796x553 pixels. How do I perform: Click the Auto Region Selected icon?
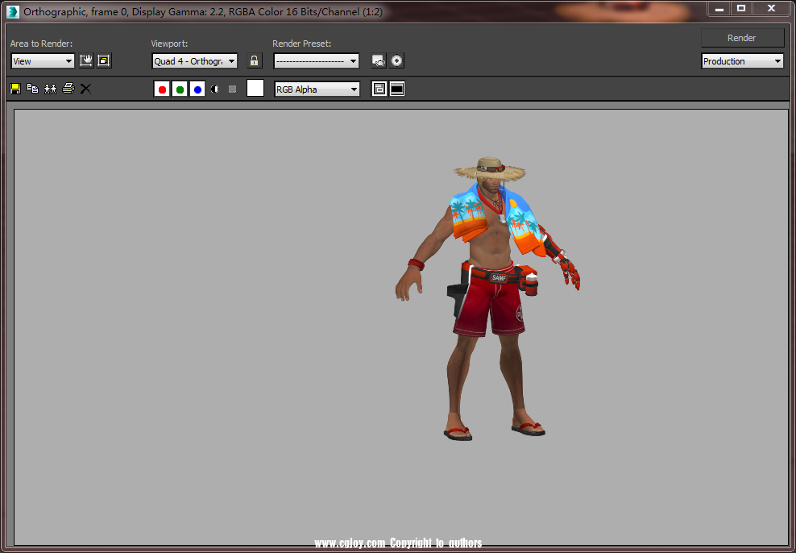click(104, 61)
